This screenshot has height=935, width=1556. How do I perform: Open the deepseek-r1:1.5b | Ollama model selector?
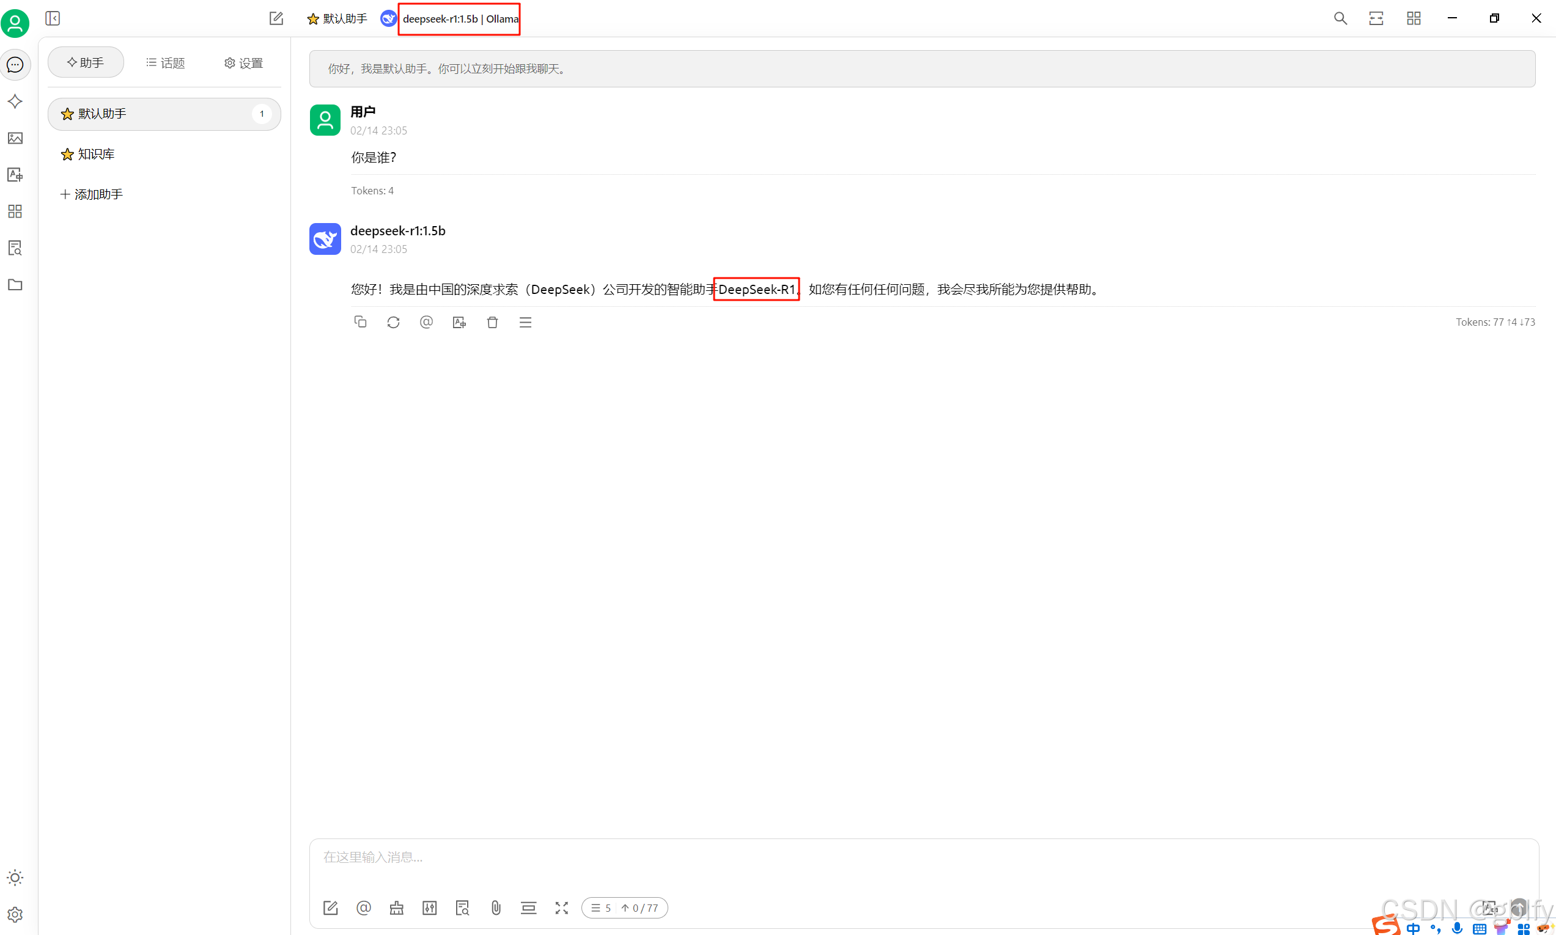coord(459,19)
